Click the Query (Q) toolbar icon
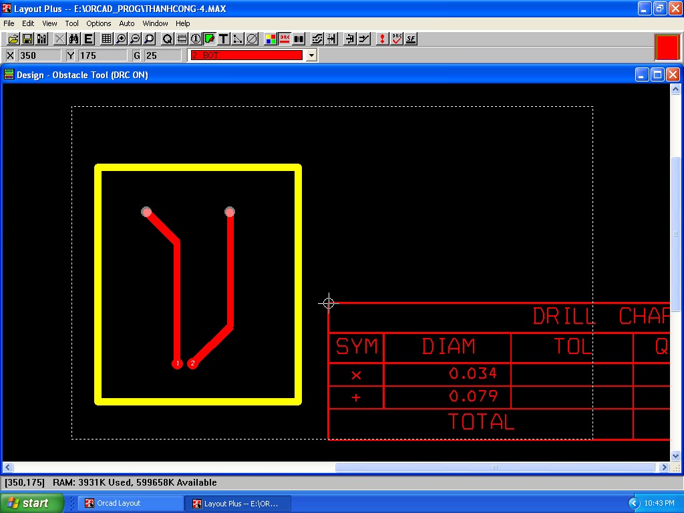 pyautogui.click(x=168, y=39)
